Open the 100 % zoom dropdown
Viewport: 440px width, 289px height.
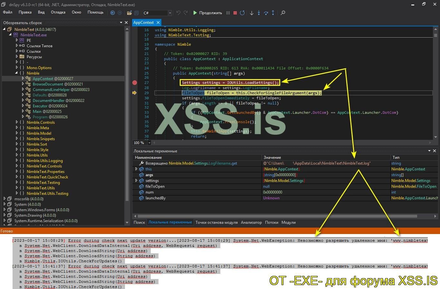pyautogui.click(x=149, y=143)
